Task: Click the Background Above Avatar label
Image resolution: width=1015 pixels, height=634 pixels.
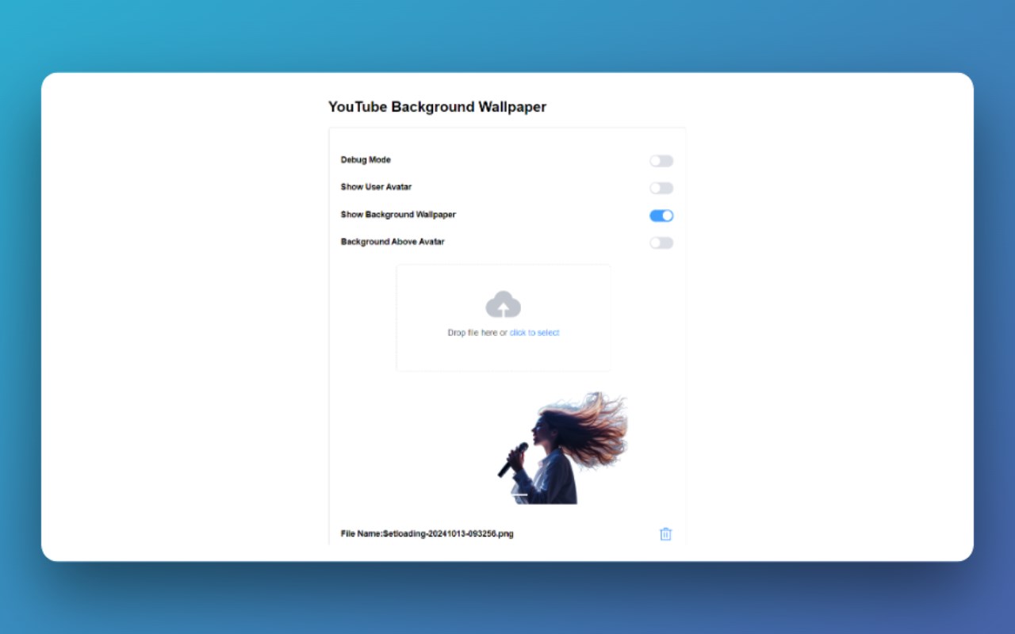Action: (393, 242)
